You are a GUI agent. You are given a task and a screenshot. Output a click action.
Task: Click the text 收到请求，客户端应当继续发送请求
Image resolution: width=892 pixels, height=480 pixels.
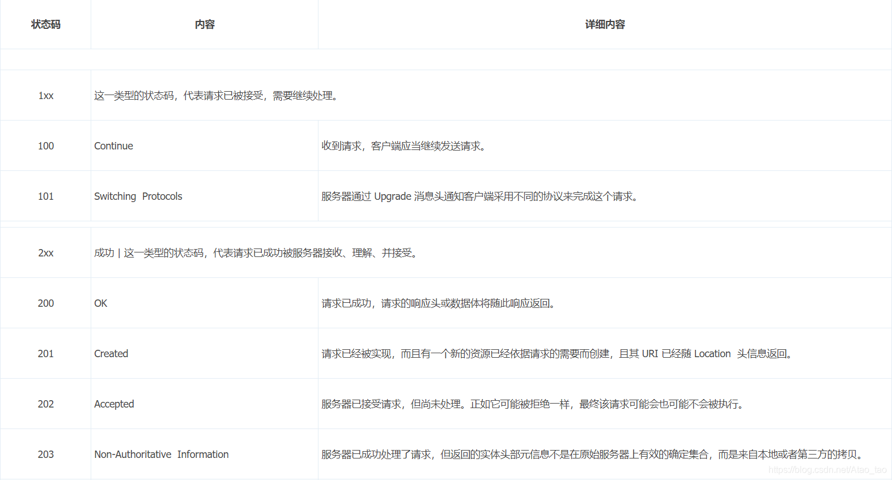404,146
